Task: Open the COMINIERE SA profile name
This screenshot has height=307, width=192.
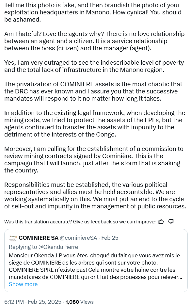Action: (39, 238)
